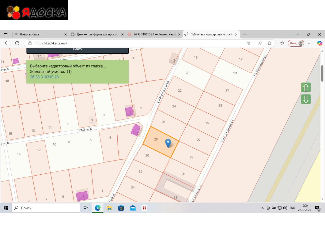The height and width of the screenshot is (243, 325).
Task: Switch to the 26:33:310310:28 Яндекс tab
Action: coord(154,34)
